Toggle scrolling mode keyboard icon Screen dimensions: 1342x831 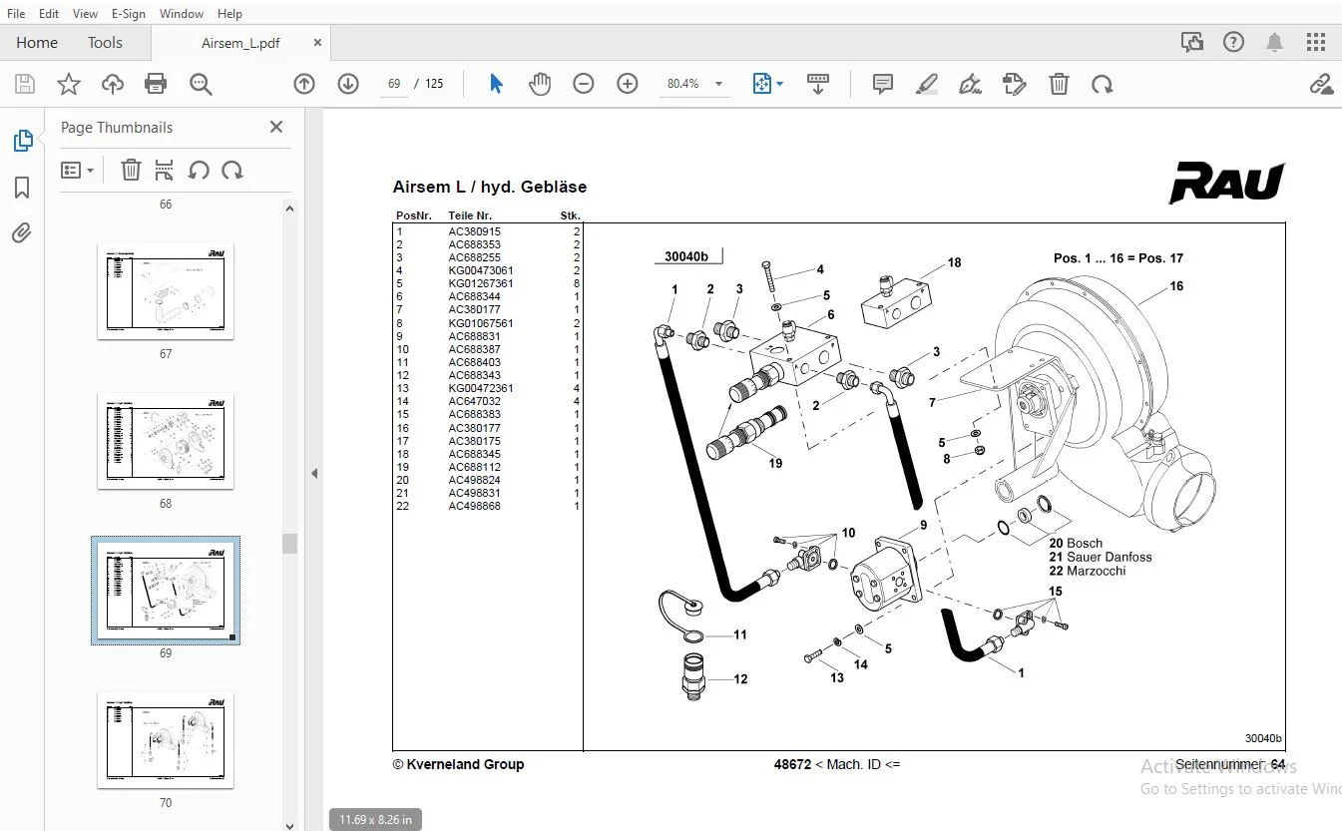818,84
